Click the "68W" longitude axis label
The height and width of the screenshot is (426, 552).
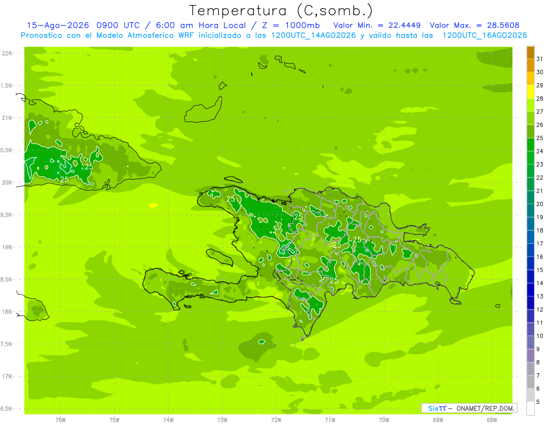click(492, 420)
